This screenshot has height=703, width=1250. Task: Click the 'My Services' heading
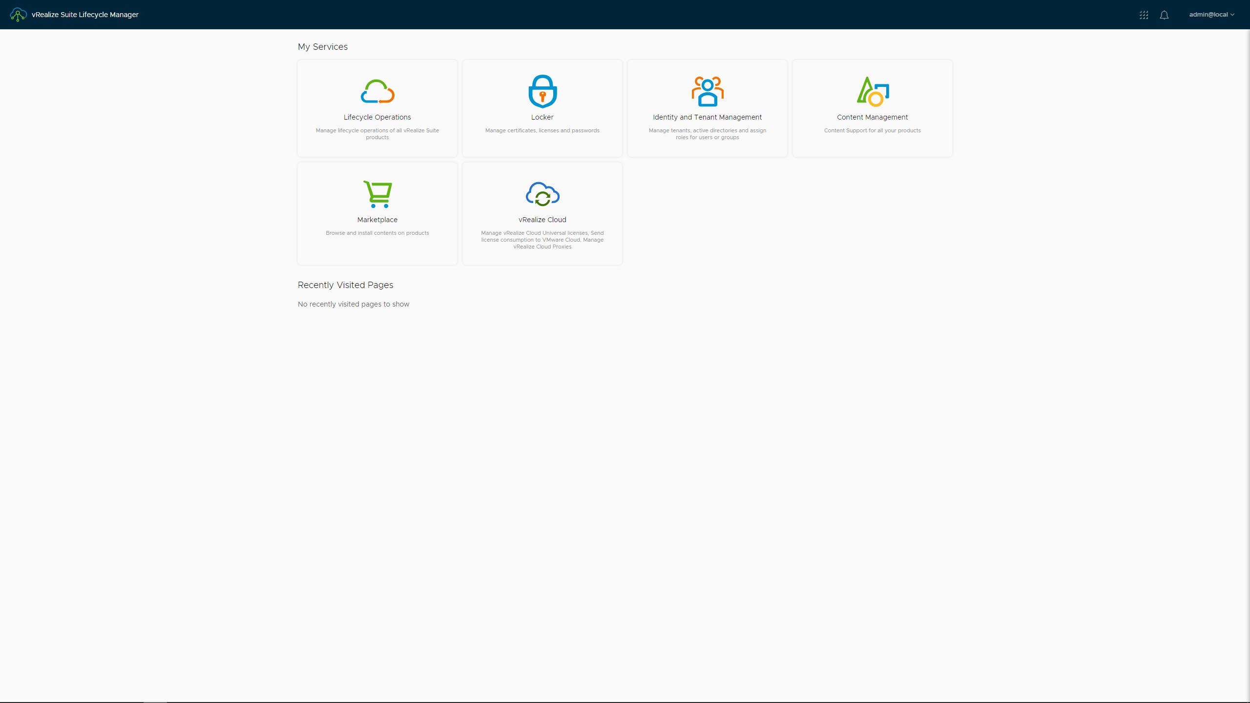tap(323, 47)
